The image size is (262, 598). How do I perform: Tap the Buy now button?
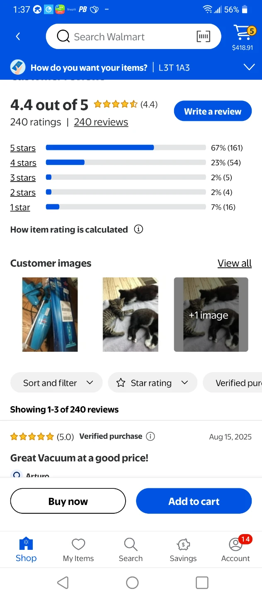[68, 501]
